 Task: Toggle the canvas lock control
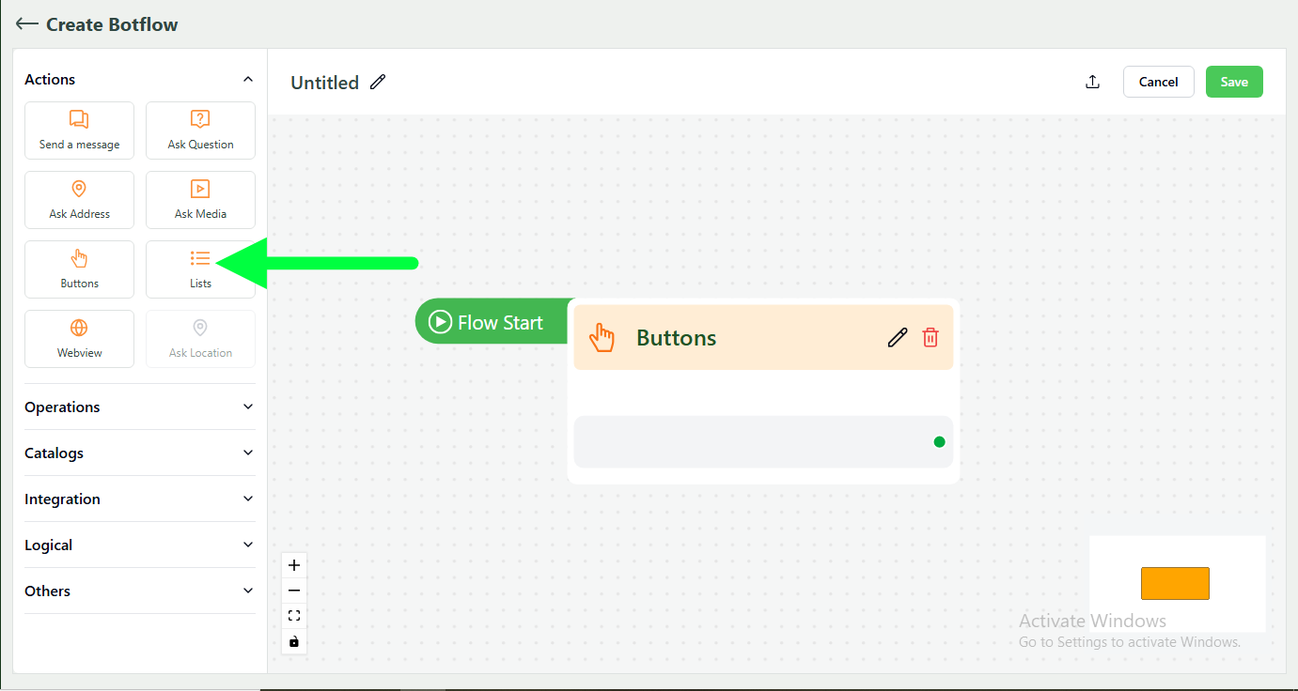click(293, 641)
